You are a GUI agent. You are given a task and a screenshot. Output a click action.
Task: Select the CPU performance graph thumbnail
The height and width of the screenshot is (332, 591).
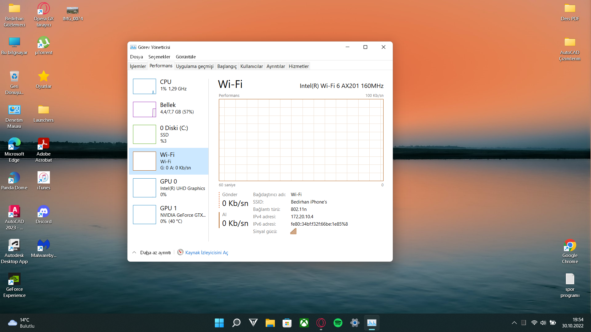click(x=144, y=86)
